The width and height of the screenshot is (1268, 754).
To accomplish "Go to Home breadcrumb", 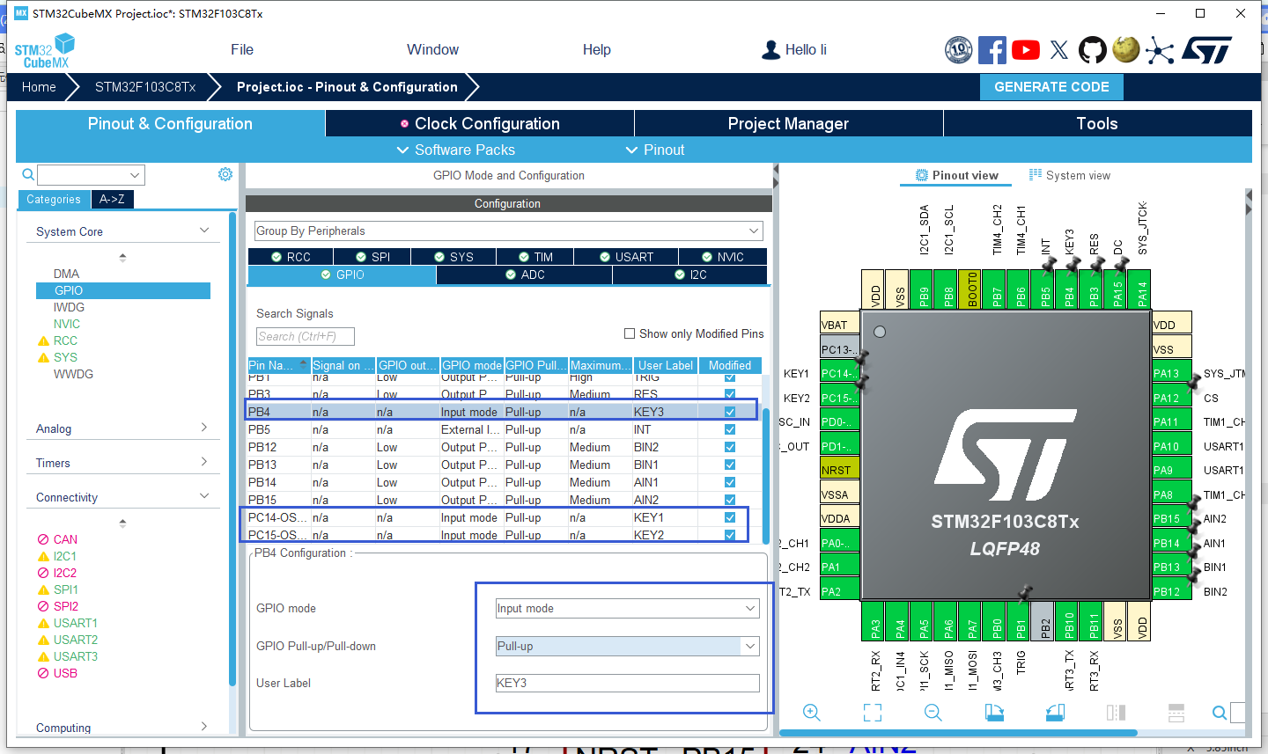I will (39, 87).
